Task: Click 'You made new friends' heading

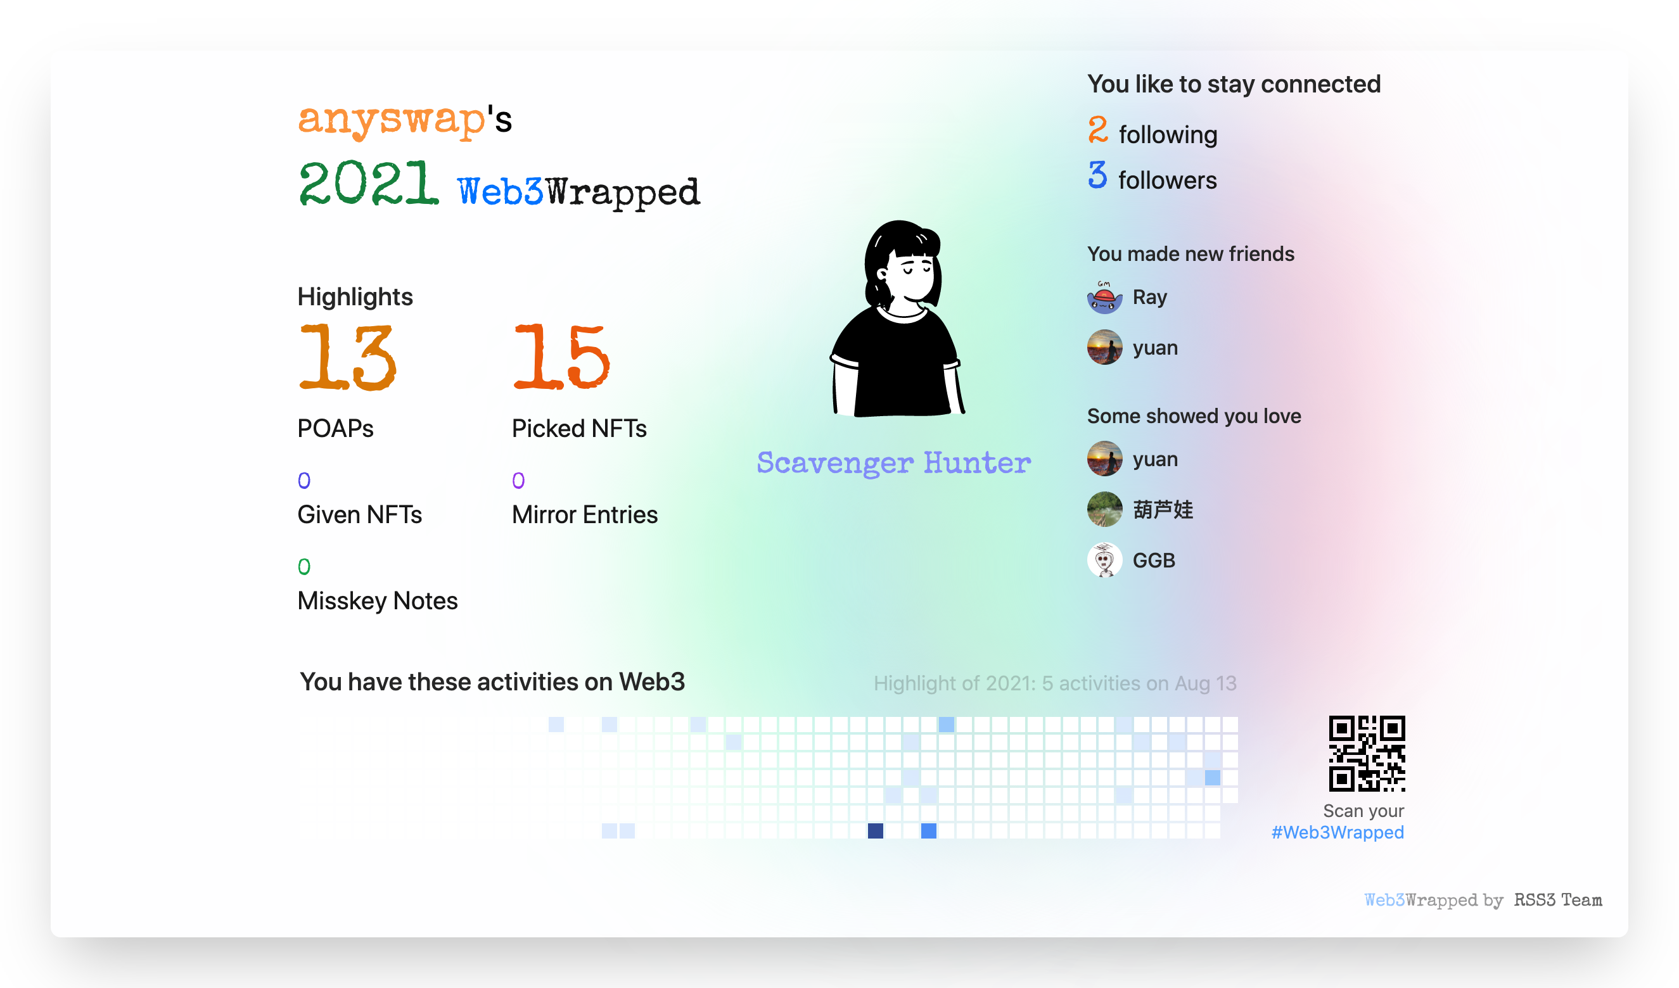Action: point(1191,254)
